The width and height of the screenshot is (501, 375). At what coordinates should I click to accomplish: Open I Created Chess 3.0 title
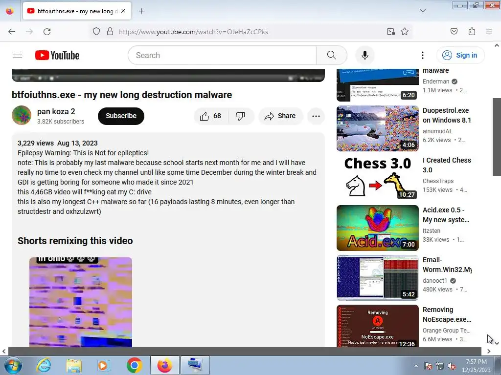pos(447,165)
